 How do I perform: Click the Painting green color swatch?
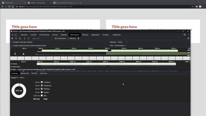click(42, 89)
